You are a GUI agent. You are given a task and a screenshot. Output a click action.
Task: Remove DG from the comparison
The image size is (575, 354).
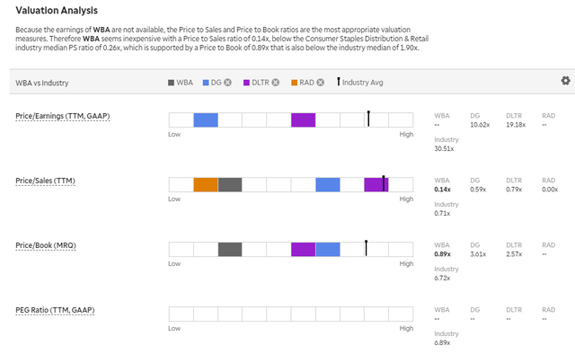[x=227, y=83]
